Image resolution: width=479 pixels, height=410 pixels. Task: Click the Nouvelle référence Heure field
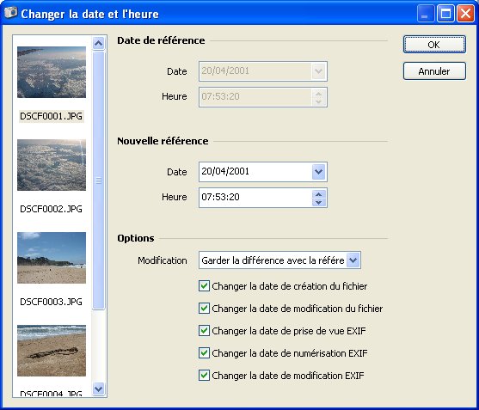255,198
